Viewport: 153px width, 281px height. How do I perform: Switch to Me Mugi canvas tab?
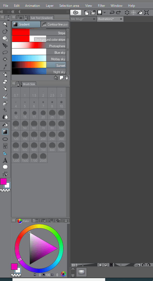coord(83,19)
